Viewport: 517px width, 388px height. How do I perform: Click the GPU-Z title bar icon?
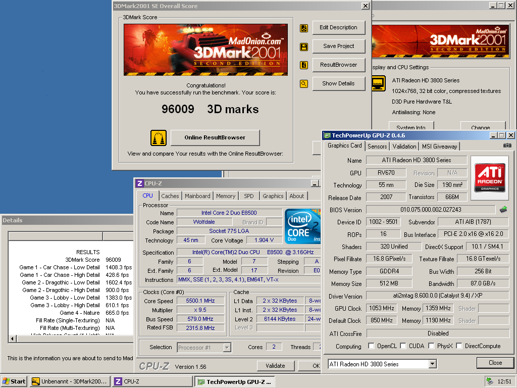(x=327, y=135)
